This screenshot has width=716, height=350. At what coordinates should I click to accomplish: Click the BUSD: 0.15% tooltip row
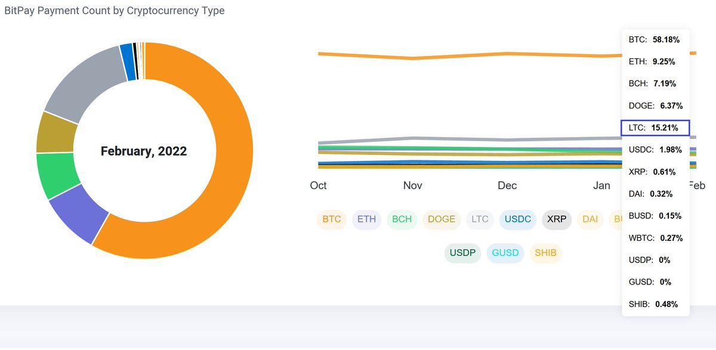(x=655, y=216)
